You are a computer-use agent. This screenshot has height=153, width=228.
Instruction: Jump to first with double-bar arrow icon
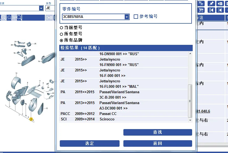click(x=211, y=10)
